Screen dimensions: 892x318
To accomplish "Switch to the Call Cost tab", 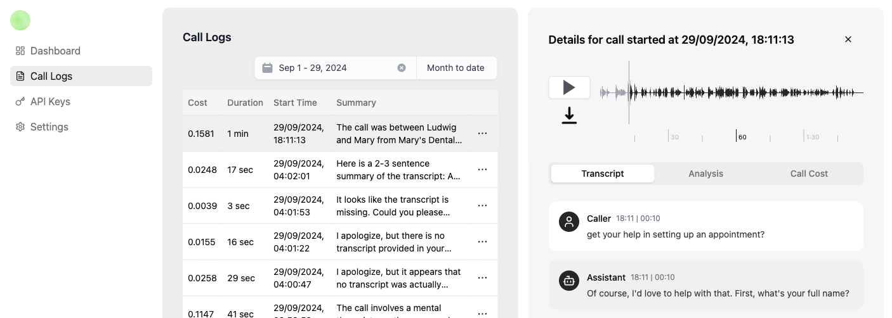I will pyautogui.click(x=809, y=174).
